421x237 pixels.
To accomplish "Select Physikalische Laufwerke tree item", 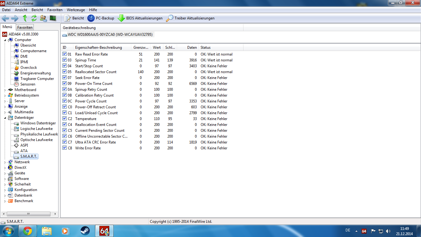I will click(x=39, y=134).
